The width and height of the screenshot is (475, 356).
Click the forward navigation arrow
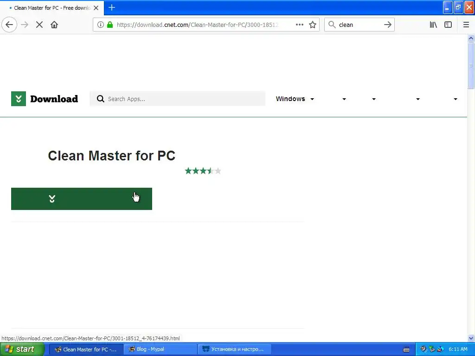(25, 25)
